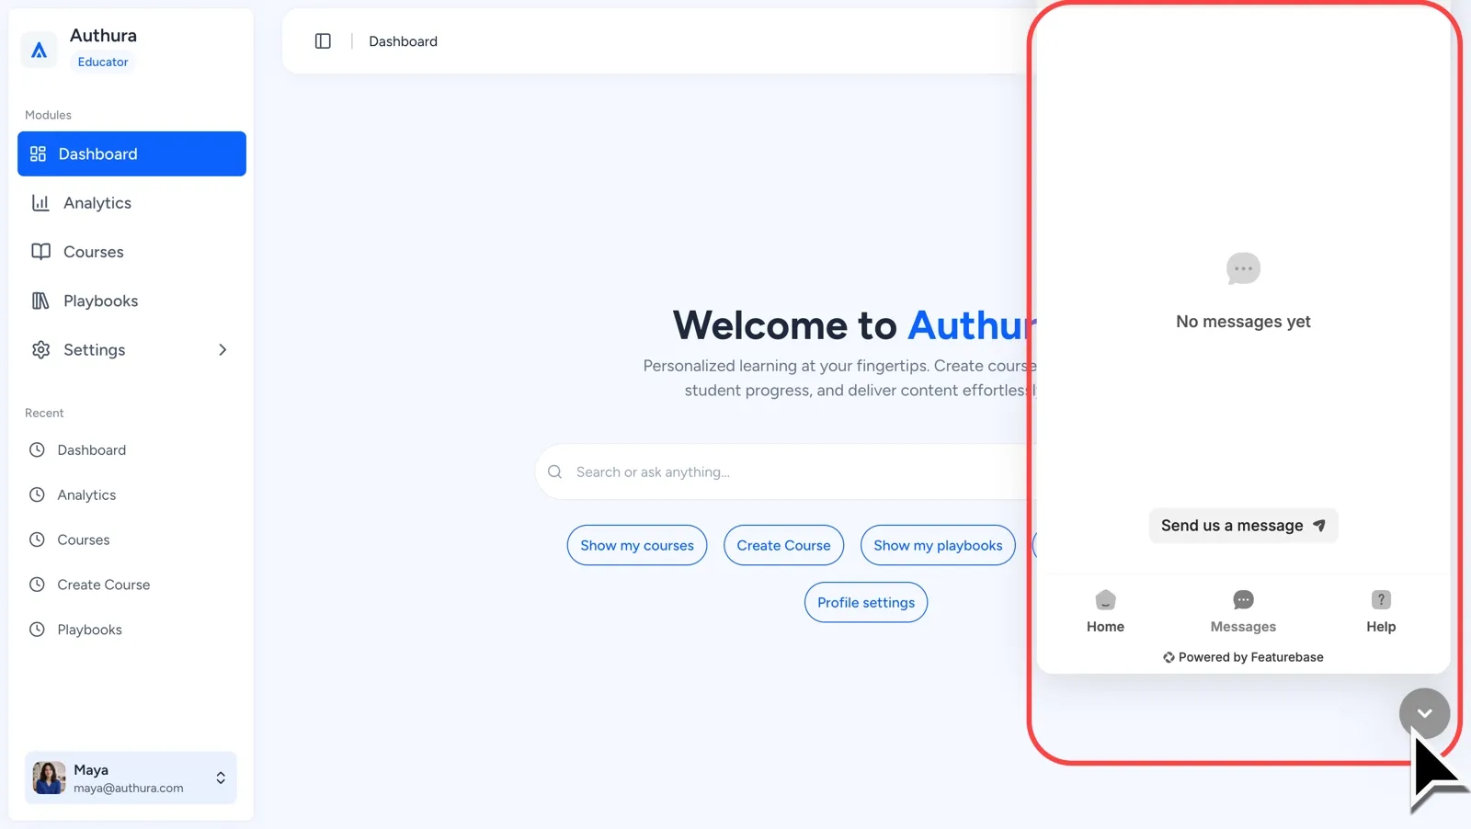
Task: Click the search magnifier icon
Action: (x=554, y=471)
